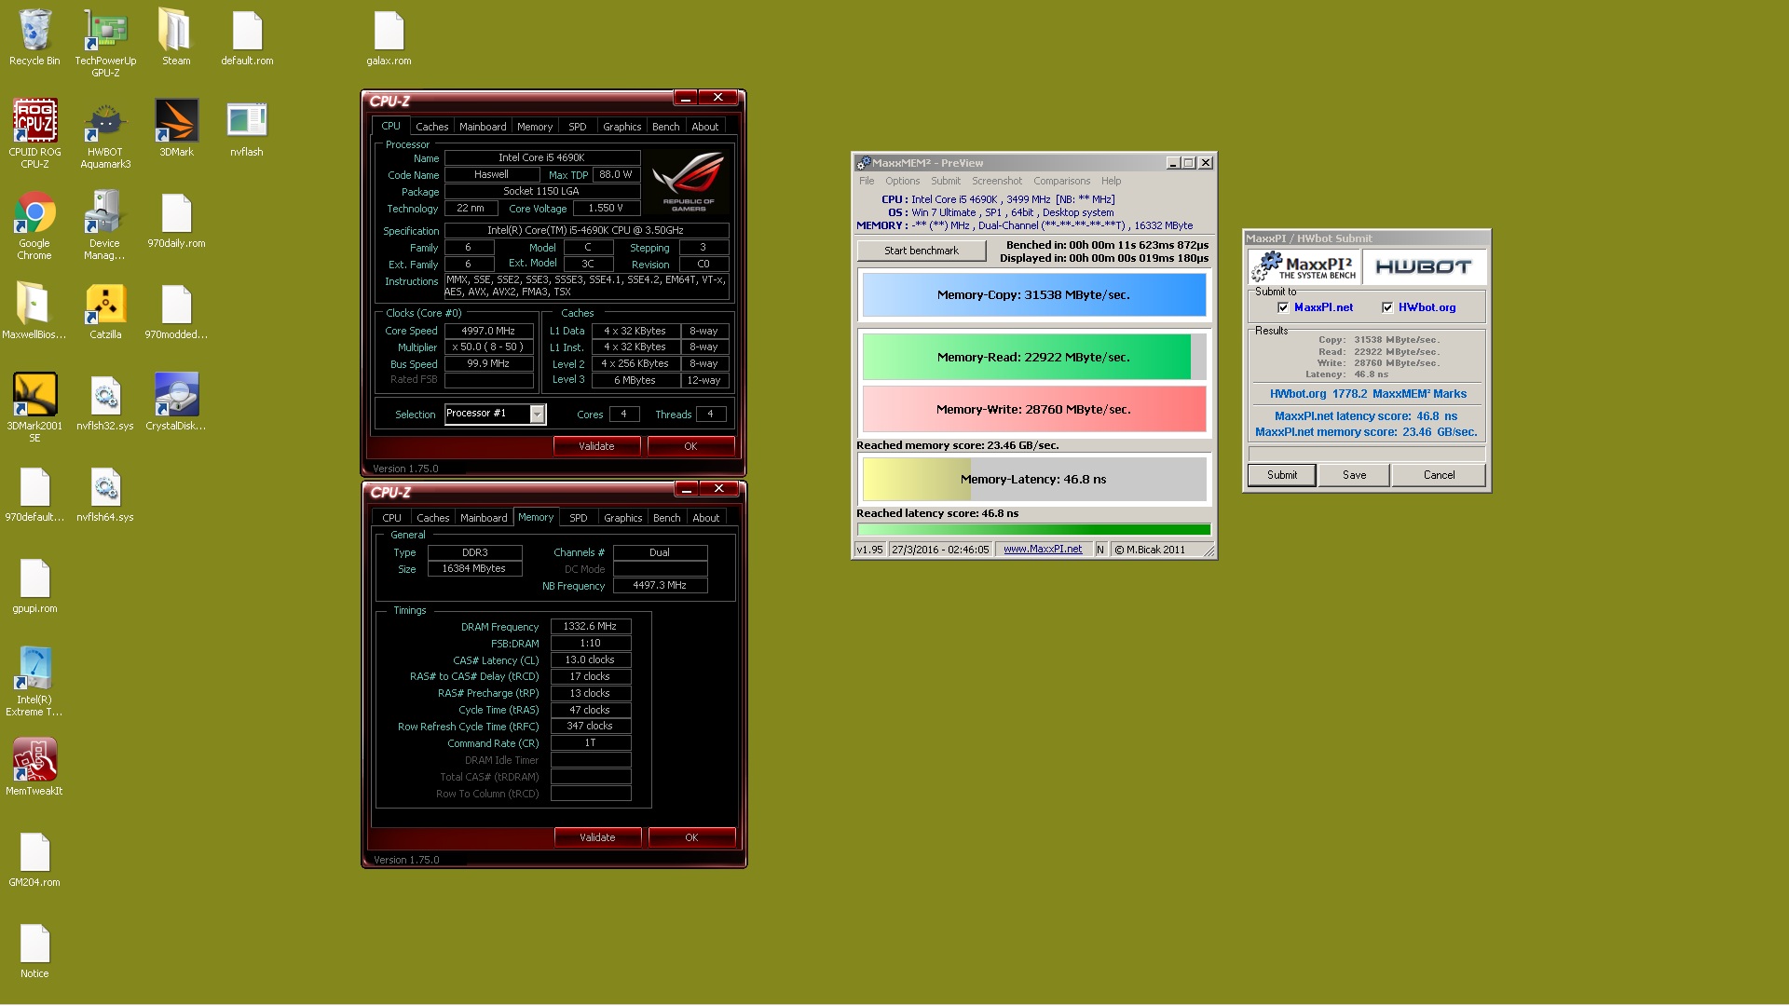Select the galax.rom file icon
Viewport: 1789px width, 1006px height.
point(389,38)
